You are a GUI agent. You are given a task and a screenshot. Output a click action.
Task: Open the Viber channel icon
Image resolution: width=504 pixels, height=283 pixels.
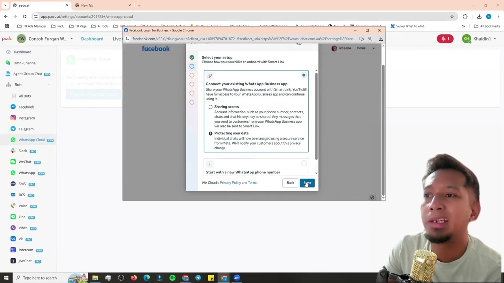pos(13,228)
